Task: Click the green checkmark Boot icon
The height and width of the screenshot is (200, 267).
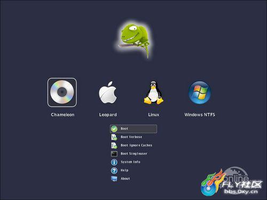Action: 114,129
